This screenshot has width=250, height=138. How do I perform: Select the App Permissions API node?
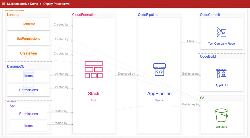[28, 114]
